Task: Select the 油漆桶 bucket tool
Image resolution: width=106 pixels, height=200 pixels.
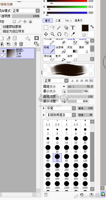Action: (x=61, y=50)
